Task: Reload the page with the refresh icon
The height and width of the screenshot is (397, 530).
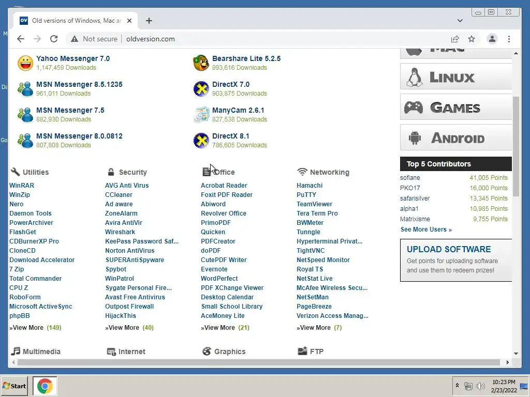Action: [54, 39]
